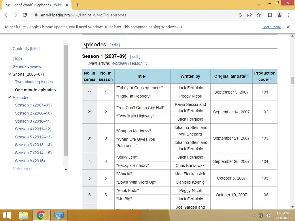Jump to Season 2 (2008–10)

pyautogui.click(x=33, y=113)
